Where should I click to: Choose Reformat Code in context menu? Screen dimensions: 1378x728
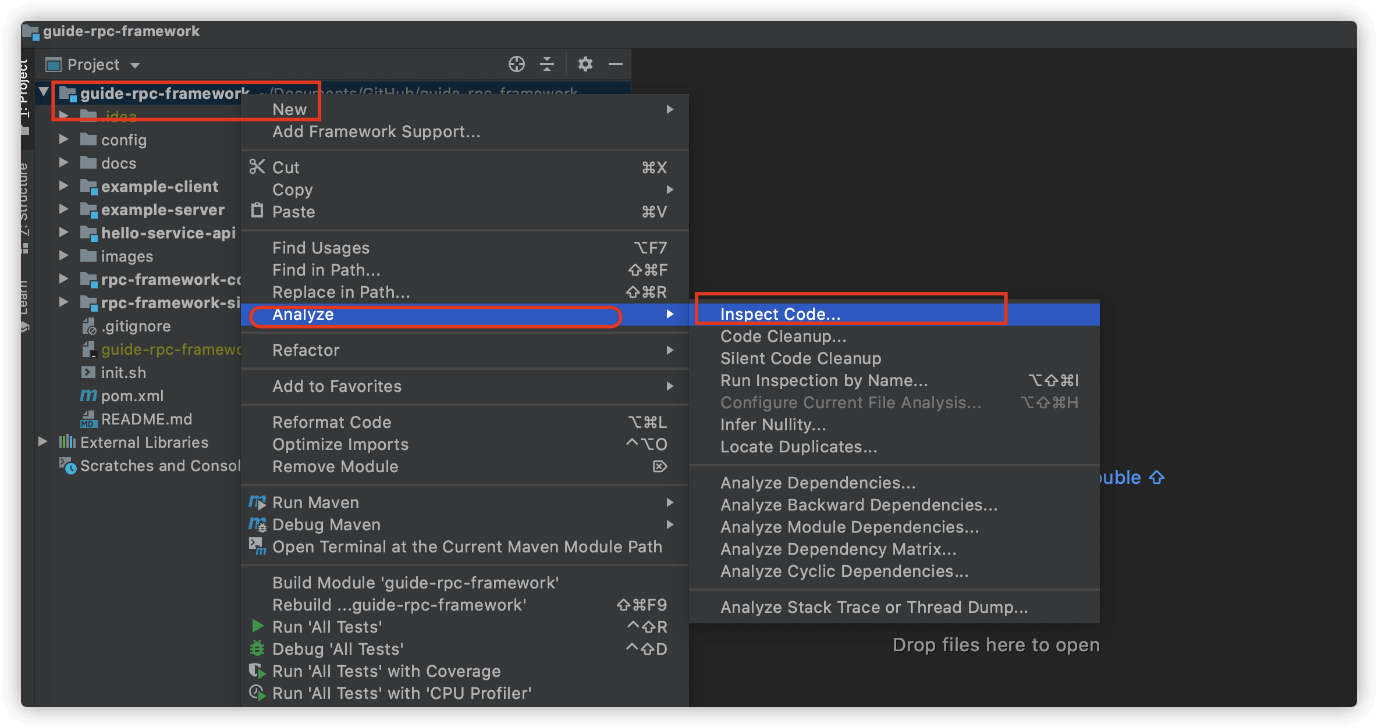(x=332, y=422)
